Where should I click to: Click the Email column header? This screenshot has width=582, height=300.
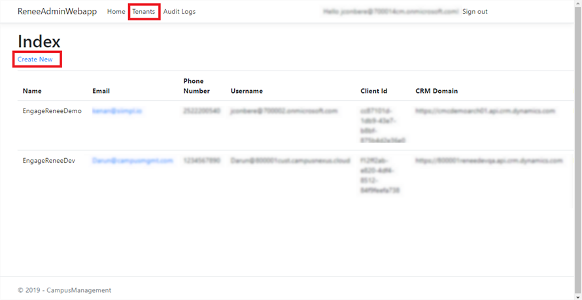tap(101, 91)
